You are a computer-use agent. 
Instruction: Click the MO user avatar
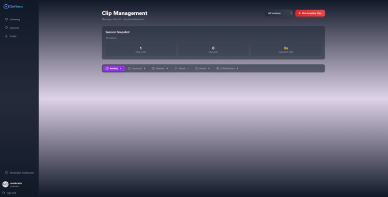(x=5, y=184)
